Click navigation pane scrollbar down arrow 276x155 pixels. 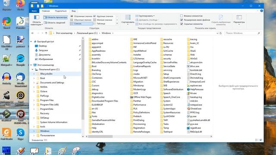(83, 136)
